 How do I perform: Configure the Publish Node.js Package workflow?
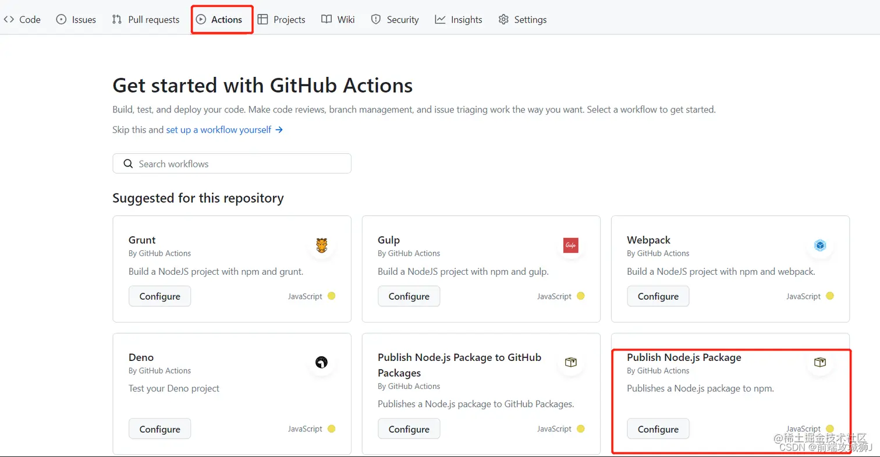point(658,429)
